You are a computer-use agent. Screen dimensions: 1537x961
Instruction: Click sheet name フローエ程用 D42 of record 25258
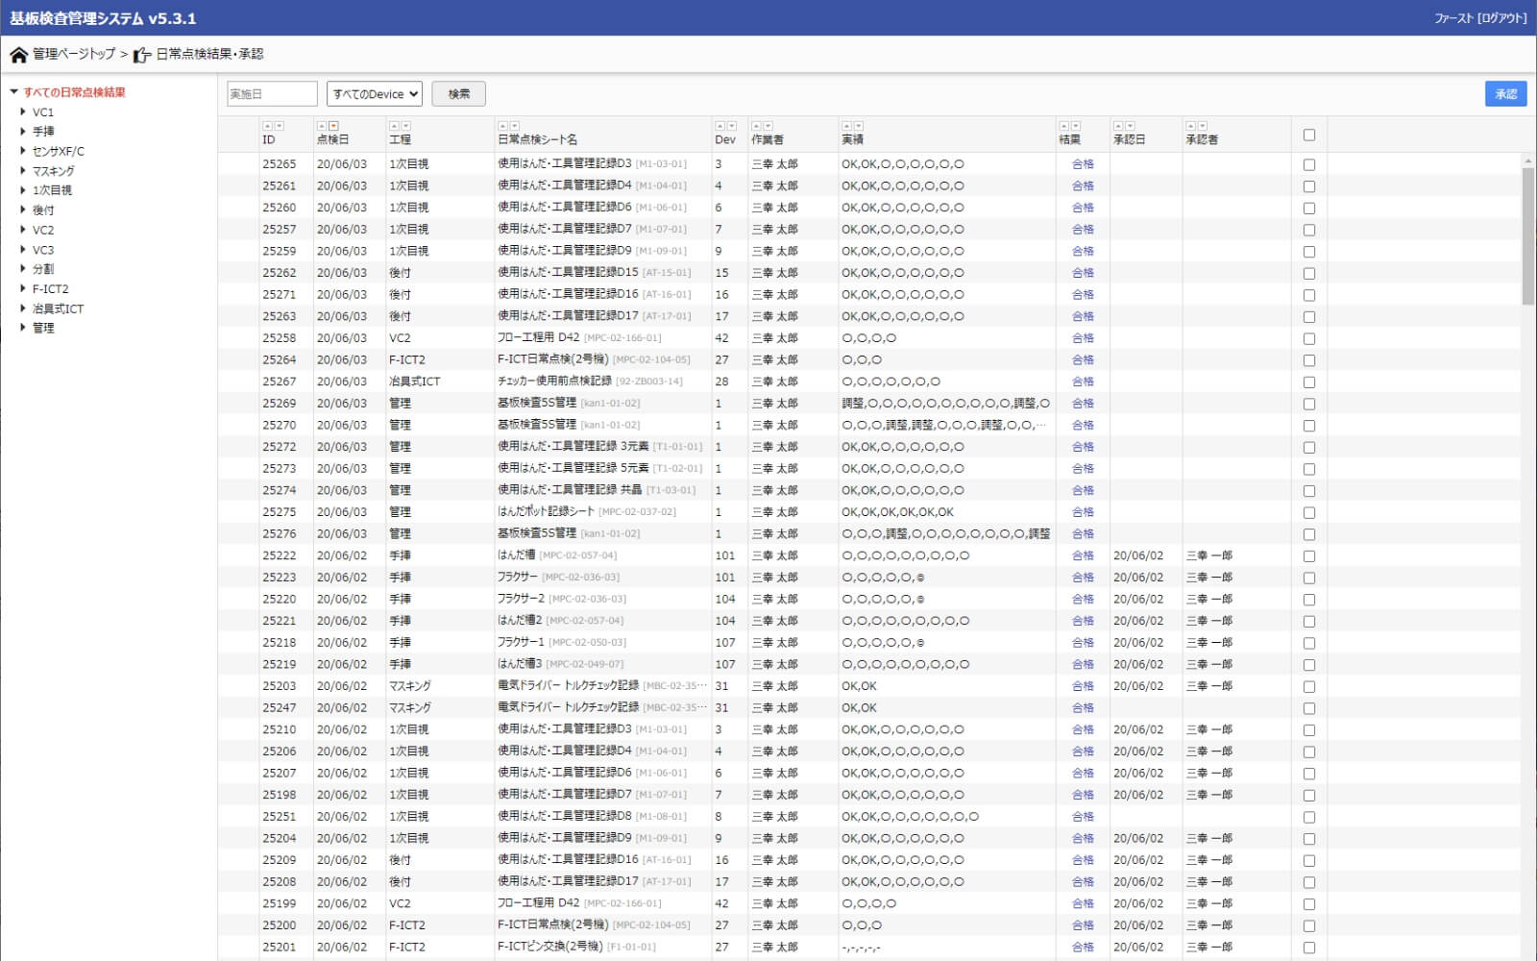click(538, 338)
